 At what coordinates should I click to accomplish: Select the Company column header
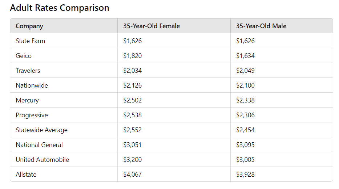[29, 26]
